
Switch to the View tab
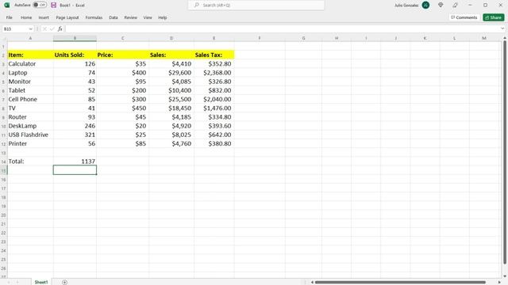pos(148,17)
